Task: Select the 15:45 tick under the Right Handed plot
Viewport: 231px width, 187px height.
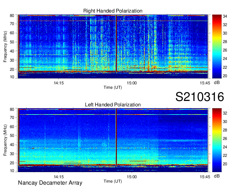Action: coord(205,83)
